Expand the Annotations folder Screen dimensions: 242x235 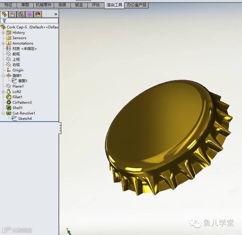[x=3, y=43]
